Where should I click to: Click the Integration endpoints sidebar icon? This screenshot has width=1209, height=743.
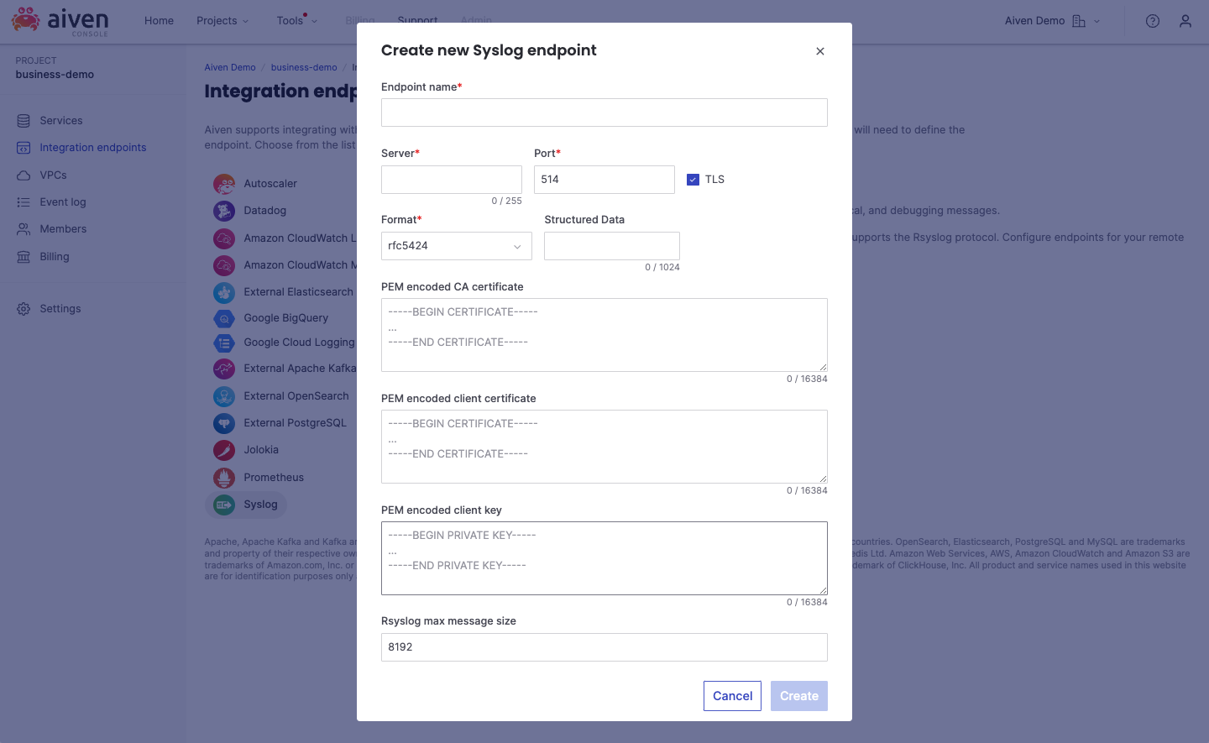(x=24, y=147)
